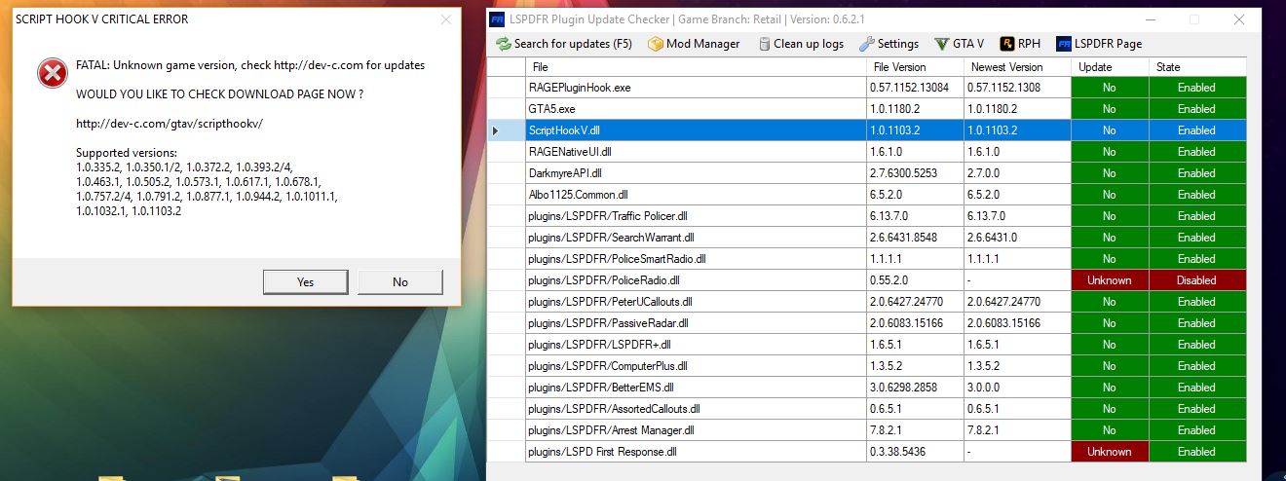Screen dimensions: 1286x481
Task: Click the No update cell for RAGENativeUI.dll
Action: 1110,152
